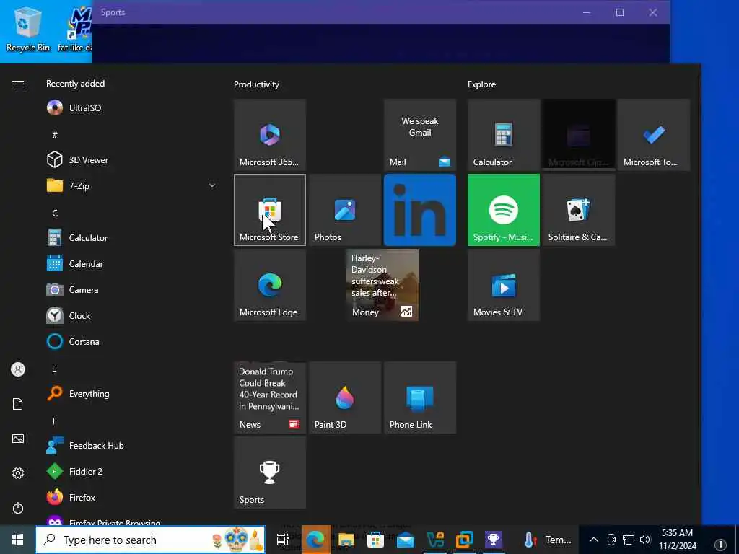Open the user account icon
The width and height of the screenshot is (739, 554).
[x=18, y=369]
